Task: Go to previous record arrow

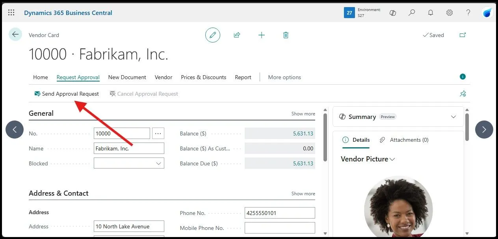Action: click(x=15, y=130)
